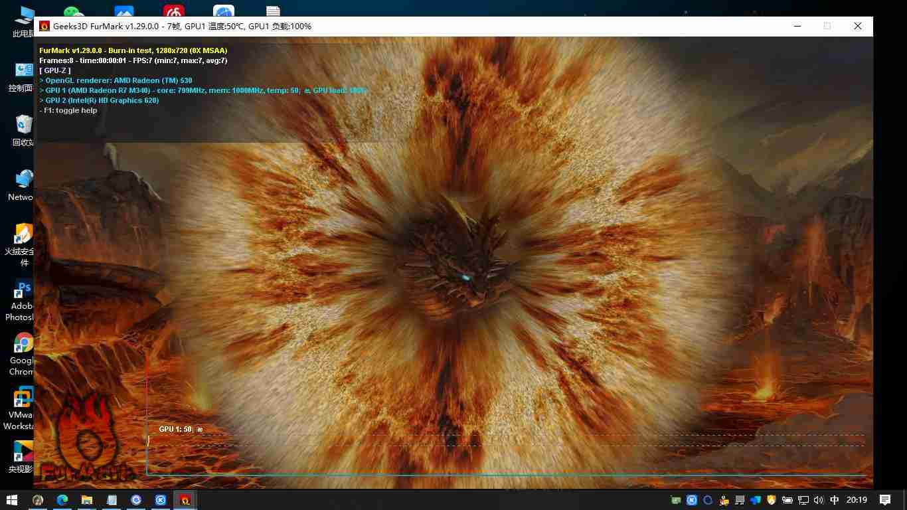
Task: Click the blue cubes tray icon
Action: coord(756,500)
